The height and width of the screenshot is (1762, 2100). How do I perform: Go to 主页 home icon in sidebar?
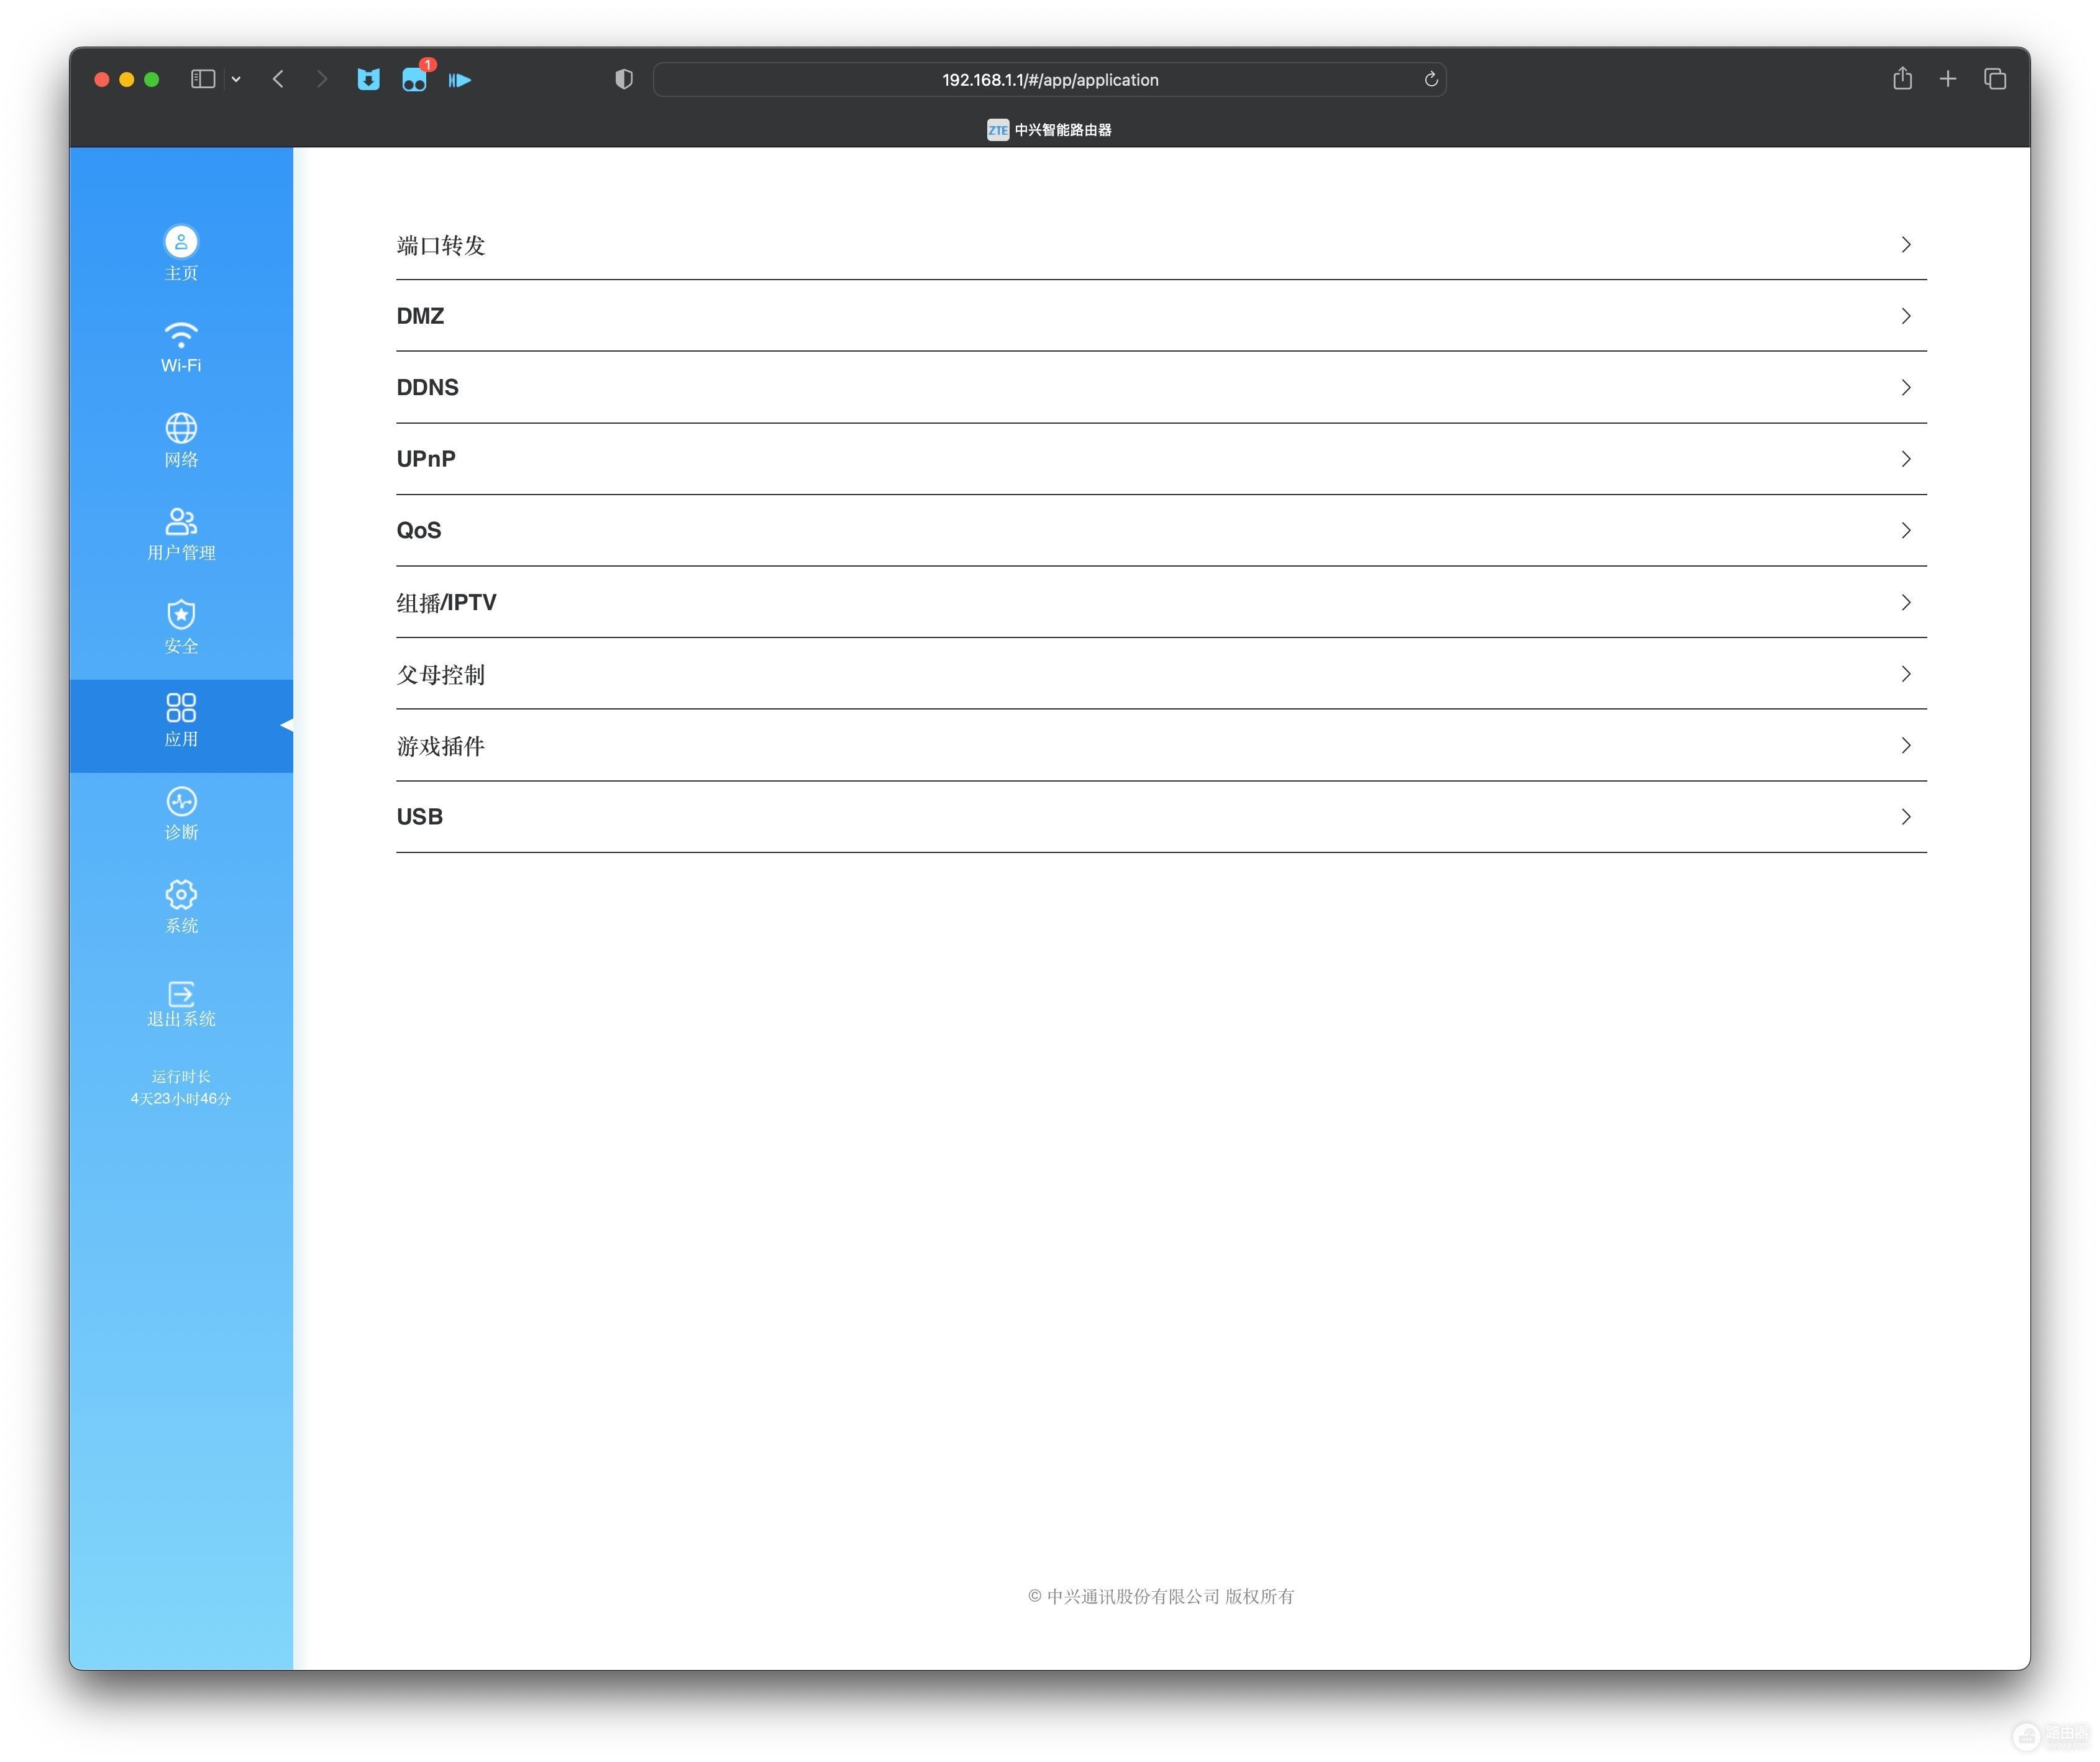[181, 242]
